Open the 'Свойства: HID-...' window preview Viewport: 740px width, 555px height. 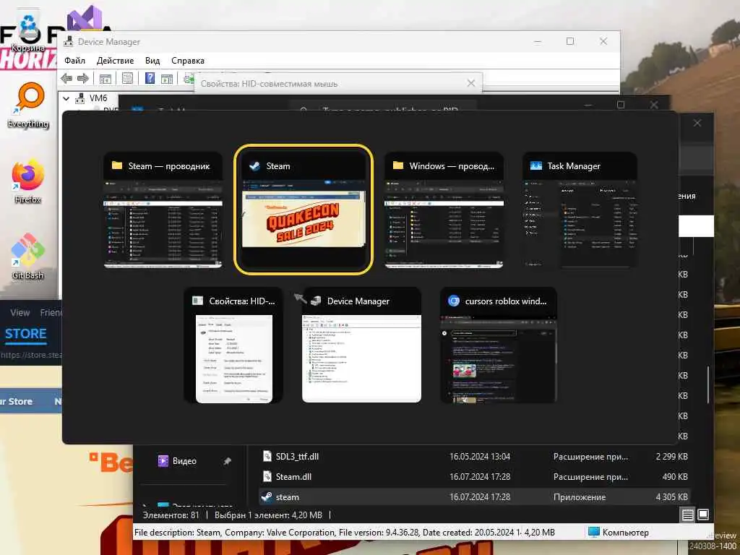click(233, 345)
